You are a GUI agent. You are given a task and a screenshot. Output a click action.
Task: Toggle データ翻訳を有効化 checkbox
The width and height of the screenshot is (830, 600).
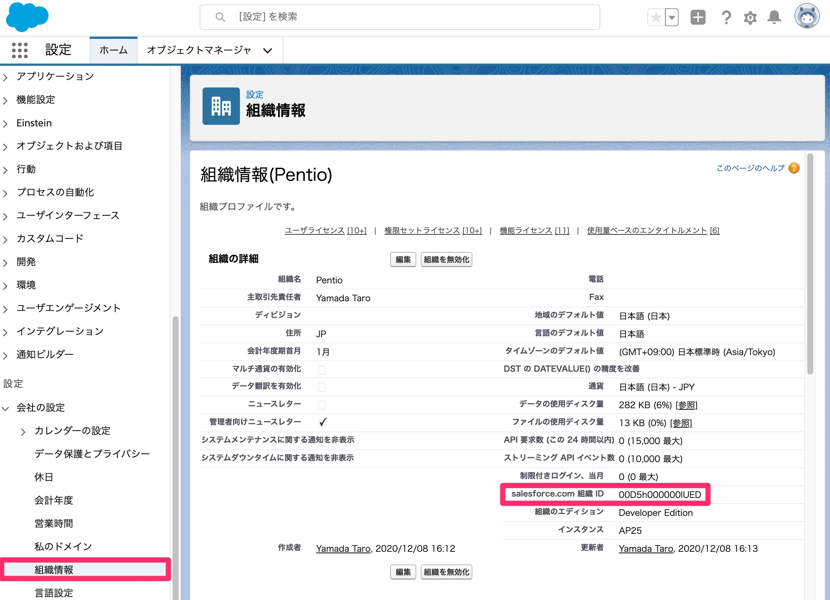pyautogui.click(x=322, y=387)
